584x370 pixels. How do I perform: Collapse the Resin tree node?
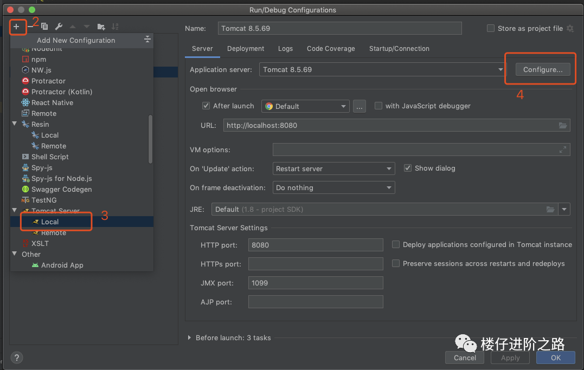click(x=15, y=124)
